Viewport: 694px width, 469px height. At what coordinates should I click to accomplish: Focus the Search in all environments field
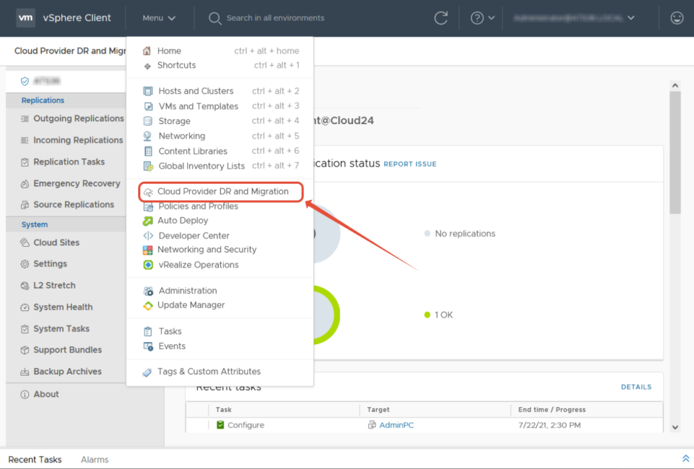275,18
